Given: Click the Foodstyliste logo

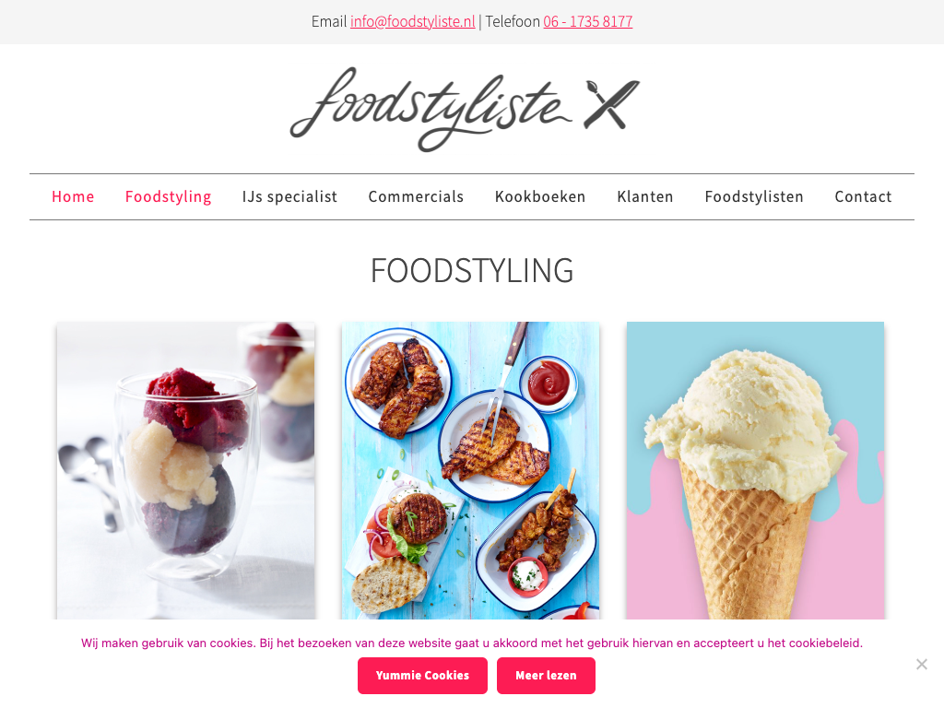Looking at the screenshot, I should [465, 109].
